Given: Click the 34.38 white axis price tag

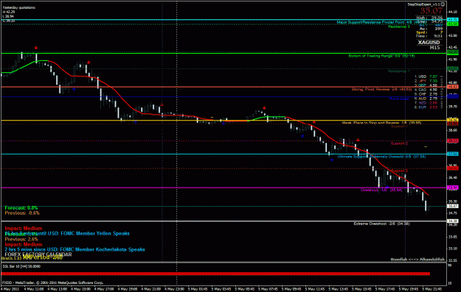Looking at the screenshot, I should click(452, 221).
